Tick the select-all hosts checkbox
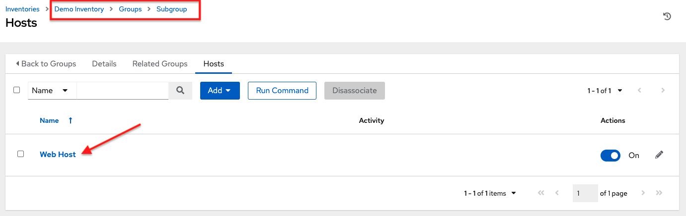This screenshot has height=216, width=686. 16,90
